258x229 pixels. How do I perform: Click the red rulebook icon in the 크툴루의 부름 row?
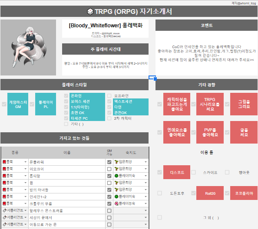[4, 203]
